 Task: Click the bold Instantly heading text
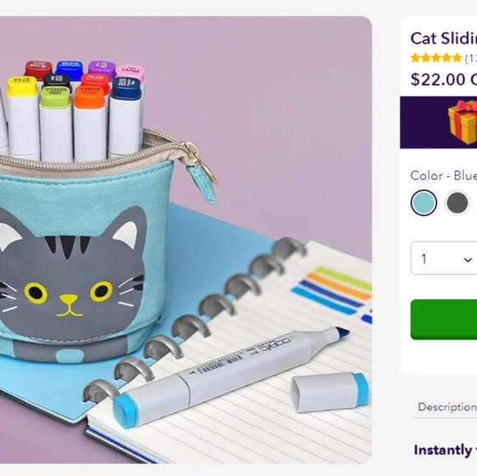click(x=442, y=450)
